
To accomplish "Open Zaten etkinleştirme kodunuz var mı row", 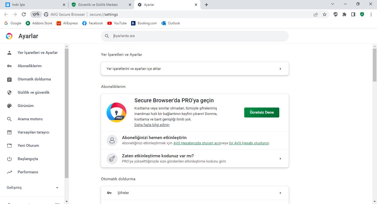I will pyautogui.click(x=195, y=158).
